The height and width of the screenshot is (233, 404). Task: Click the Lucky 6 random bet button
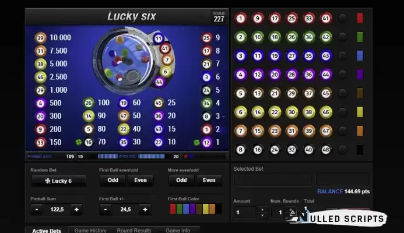coord(58,181)
